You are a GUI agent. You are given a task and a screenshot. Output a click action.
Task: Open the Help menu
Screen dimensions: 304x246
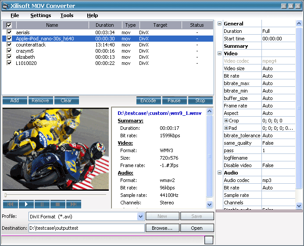point(92,15)
